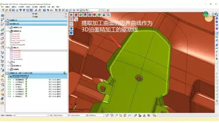The width and height of the screenshot is (219, 123).
Task: Collapse the curves node containing Curve_000
Action: point(7,48)
